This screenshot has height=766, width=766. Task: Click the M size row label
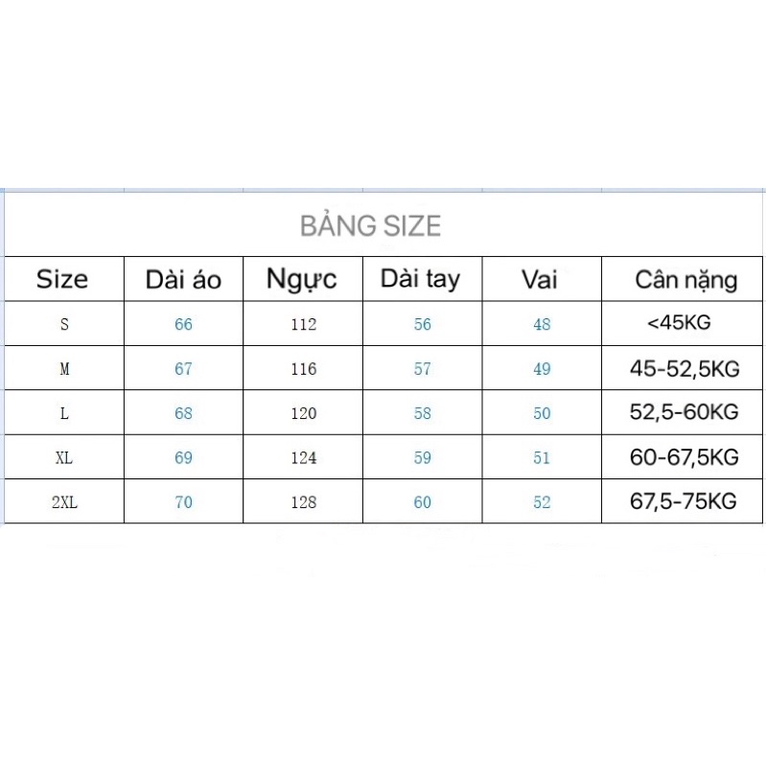point(64,369)
